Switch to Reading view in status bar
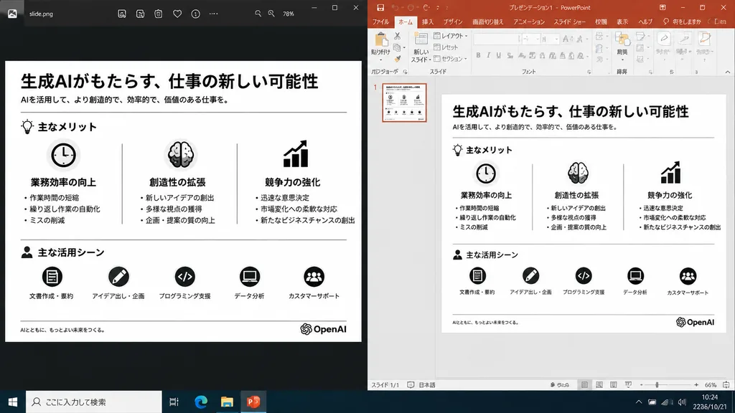Viewport: 735px width, 413px height. click(x=613, y=385)
